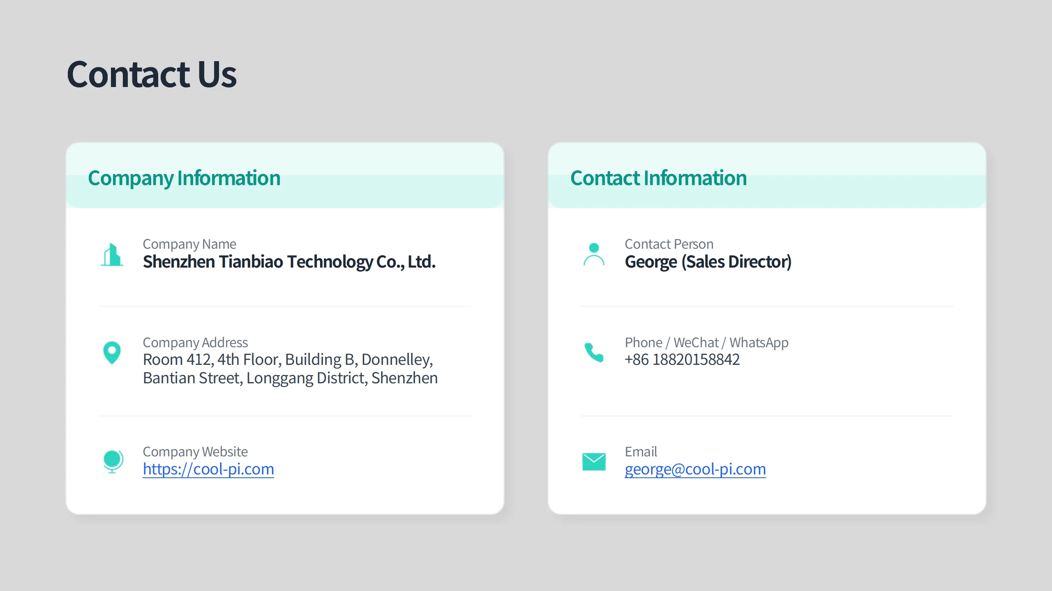Click the Phone / WeChat / WhatsApp label
The width and height of the screenshot is (1052, 591).
706,343
